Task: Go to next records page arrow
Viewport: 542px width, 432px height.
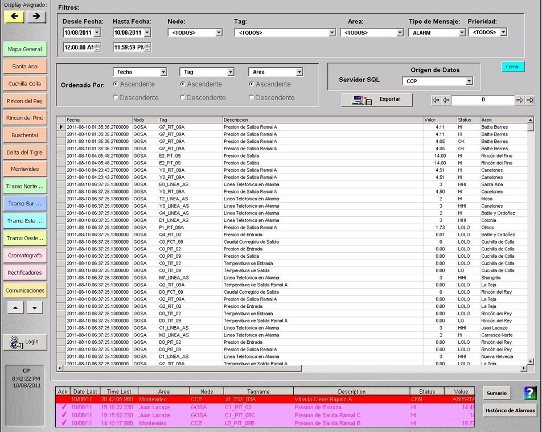Action: point(519,100)
